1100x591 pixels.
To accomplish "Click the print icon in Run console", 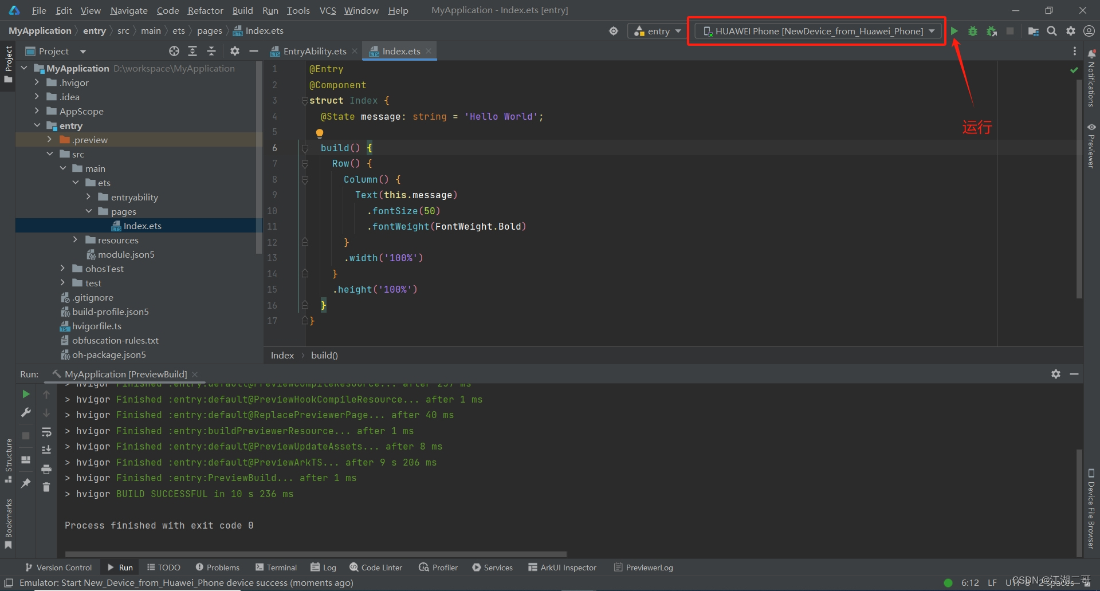I will [46, 469].
